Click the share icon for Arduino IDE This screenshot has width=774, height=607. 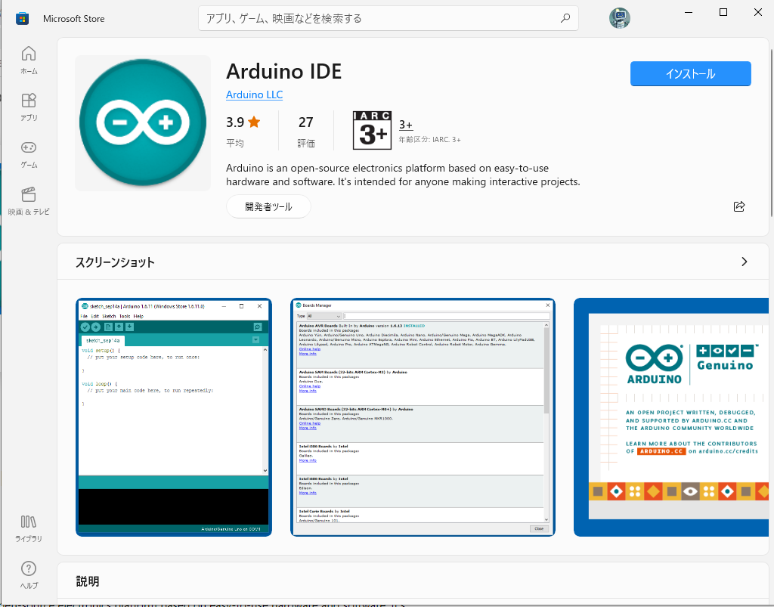point(739,206)
